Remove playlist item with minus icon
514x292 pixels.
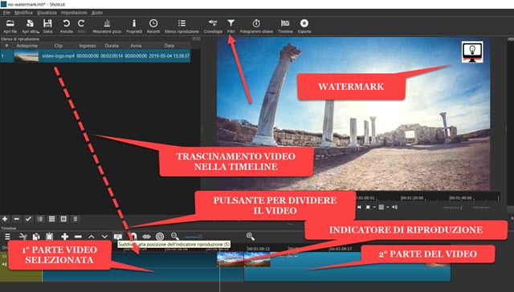(17, 219)
